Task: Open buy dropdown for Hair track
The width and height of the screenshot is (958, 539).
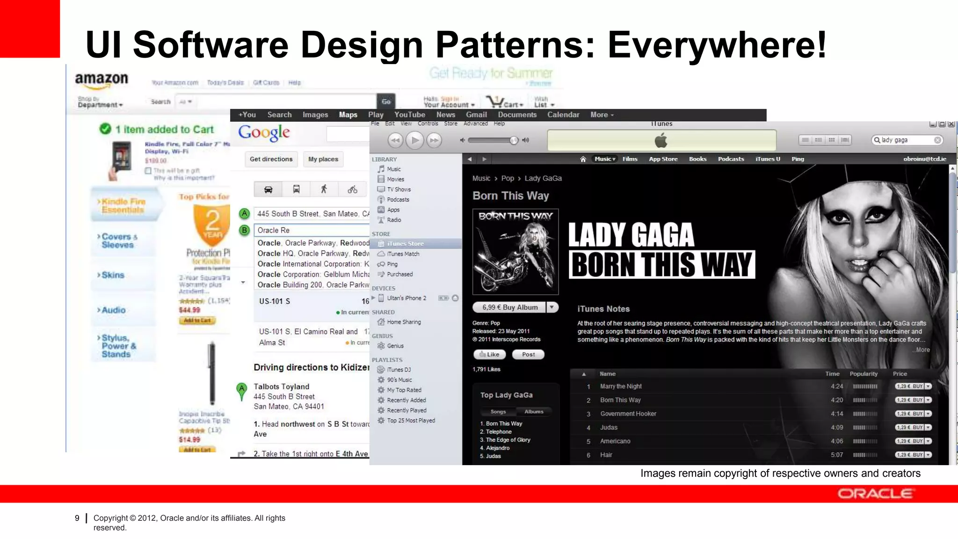Action: pyautogui.click(x=929, y=455)
